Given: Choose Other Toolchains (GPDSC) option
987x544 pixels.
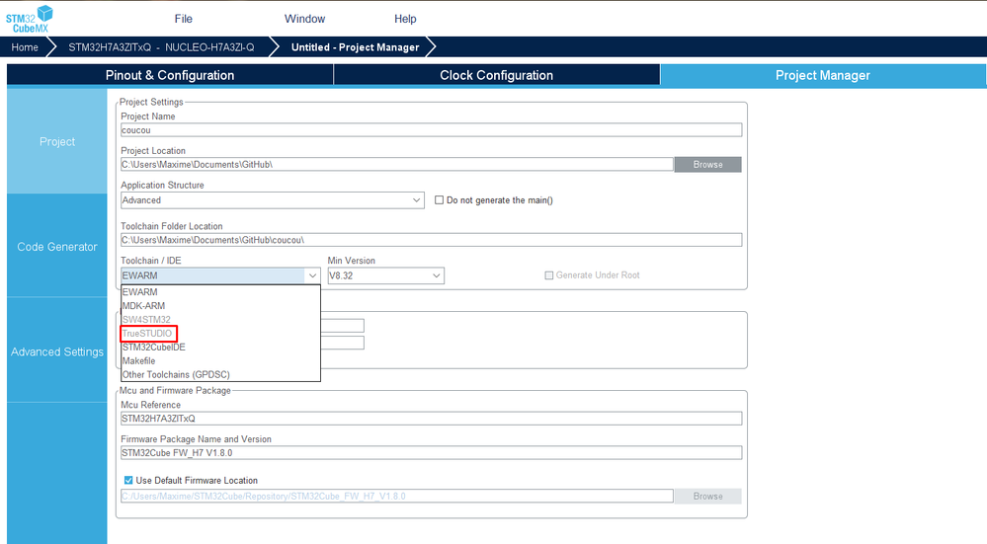Looking at the screenshot, I should [221, 374].
